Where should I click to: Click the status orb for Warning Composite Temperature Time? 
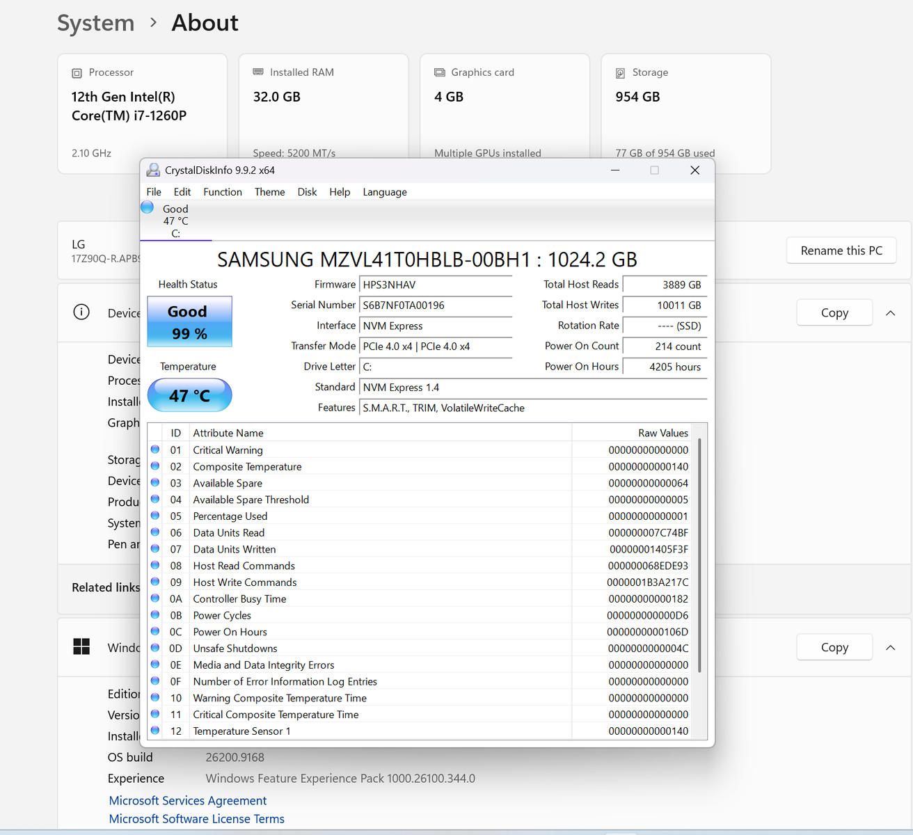point(155,697)
